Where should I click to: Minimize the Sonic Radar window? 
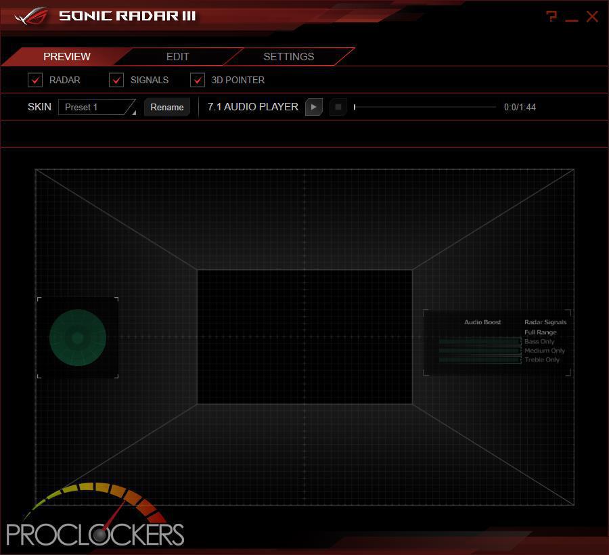571,20
